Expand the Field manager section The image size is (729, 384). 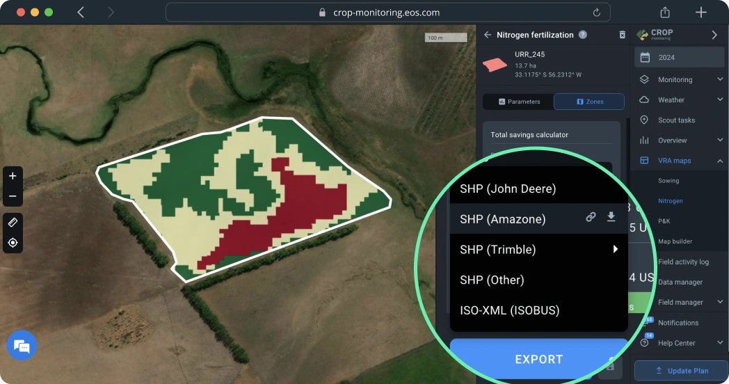tap(719, 303)
